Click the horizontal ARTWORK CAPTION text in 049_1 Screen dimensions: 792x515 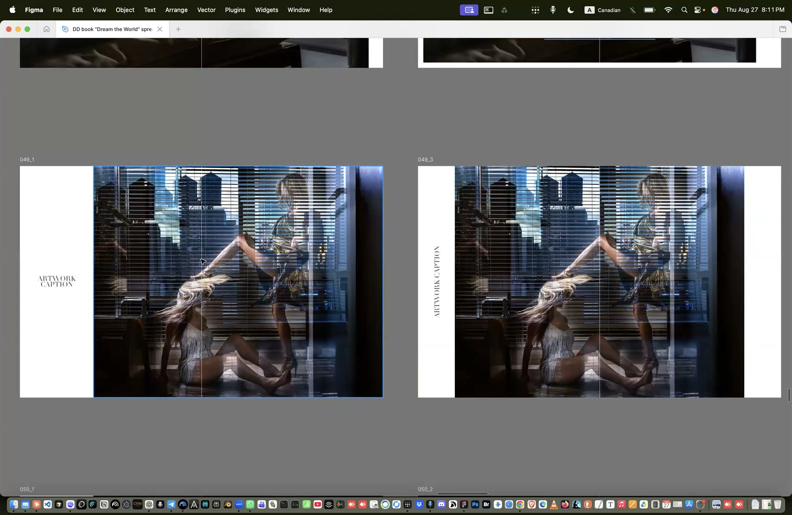click(57, 281)
